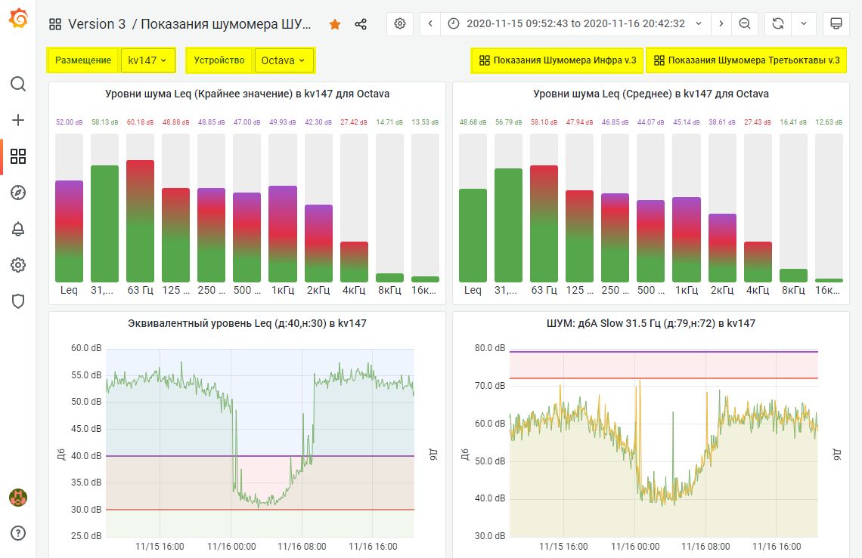Open the Explore compass icon

click(18, 193)
